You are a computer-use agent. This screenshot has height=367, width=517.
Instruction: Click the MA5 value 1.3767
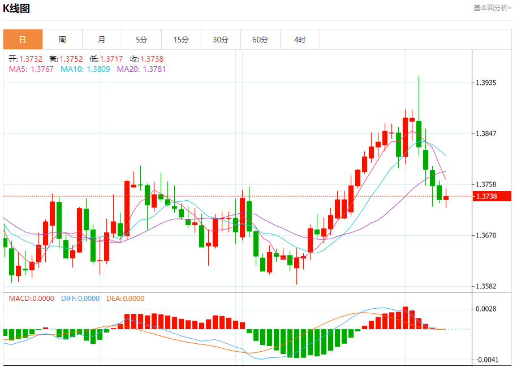(31, 69)
